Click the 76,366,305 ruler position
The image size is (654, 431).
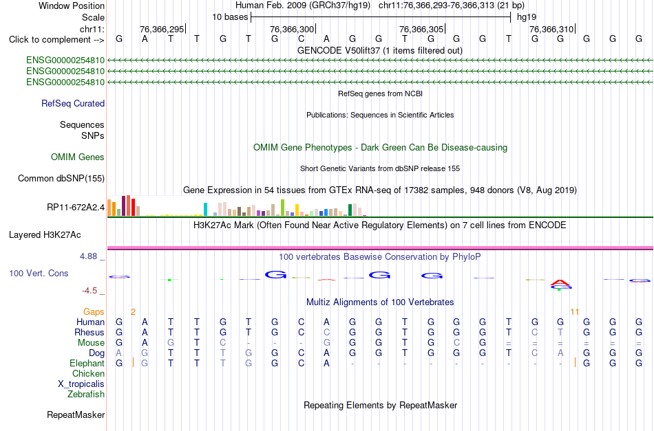pos(421,29)
